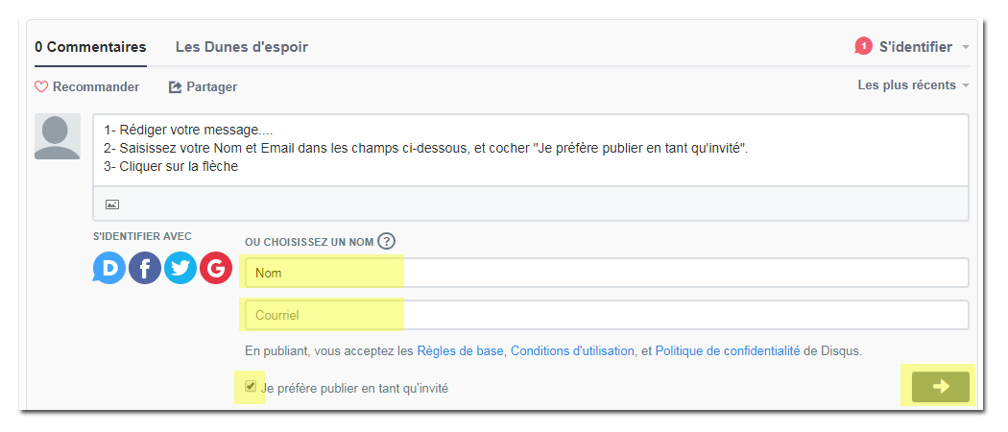Switch to the 0 Commentaires tab
The height and width of the screenshot is (432, 1008).
point(90,47)
